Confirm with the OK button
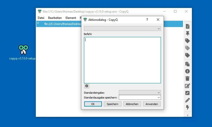This screenshot has width=212, height=127. [93, 104]
